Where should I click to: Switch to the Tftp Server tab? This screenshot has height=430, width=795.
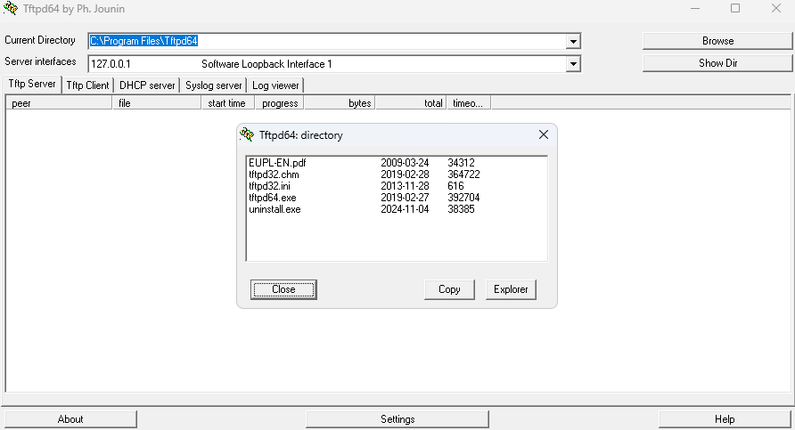32,84
